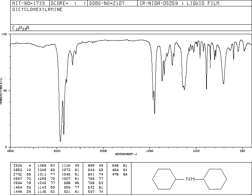The height and width of the screenshot is (195, 252).
Task: Click the sharp peak tip near 889 in spectrum
Action: pos(207,89)
